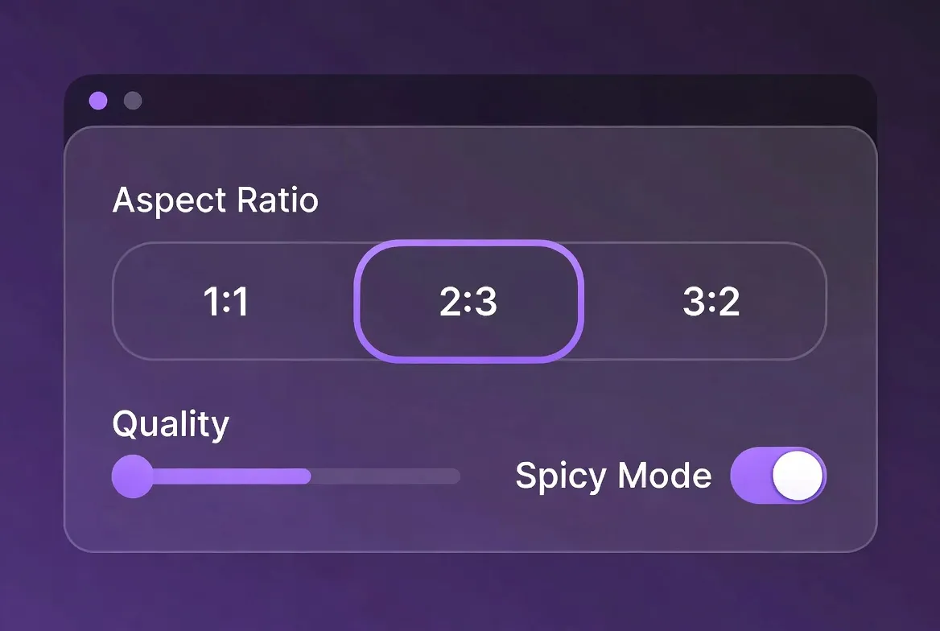Click the "Spicy Mode" label text
Viewport: 940px width, 631px height.
pos(613,476)
